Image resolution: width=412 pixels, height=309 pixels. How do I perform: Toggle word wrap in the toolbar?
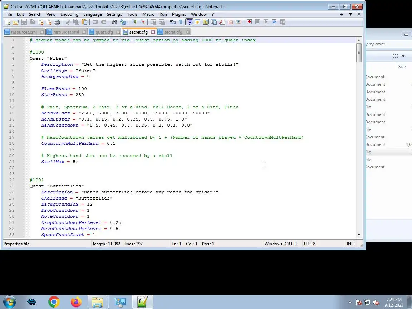click(x=173, y=22)
